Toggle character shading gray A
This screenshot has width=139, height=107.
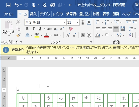pos(83,35)
